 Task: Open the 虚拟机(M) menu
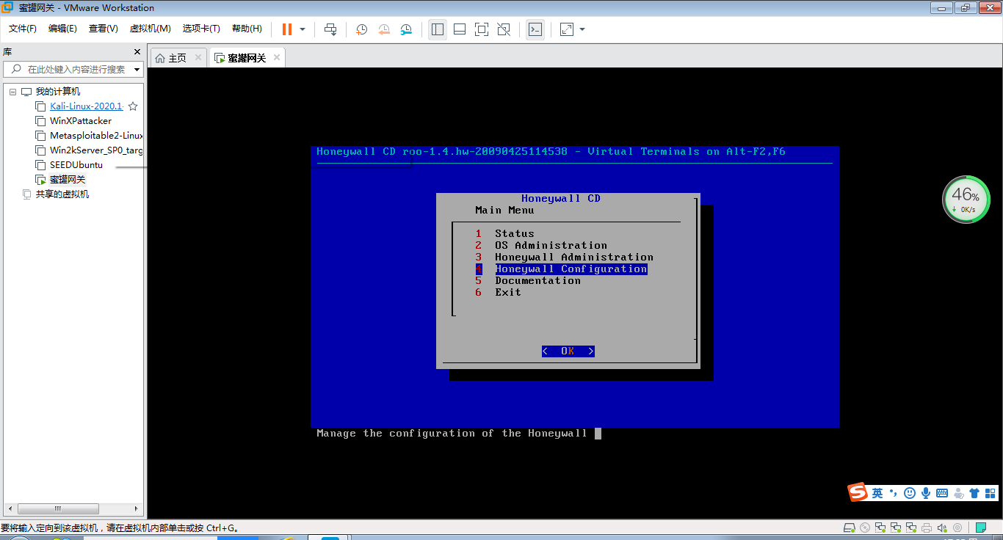151,29
